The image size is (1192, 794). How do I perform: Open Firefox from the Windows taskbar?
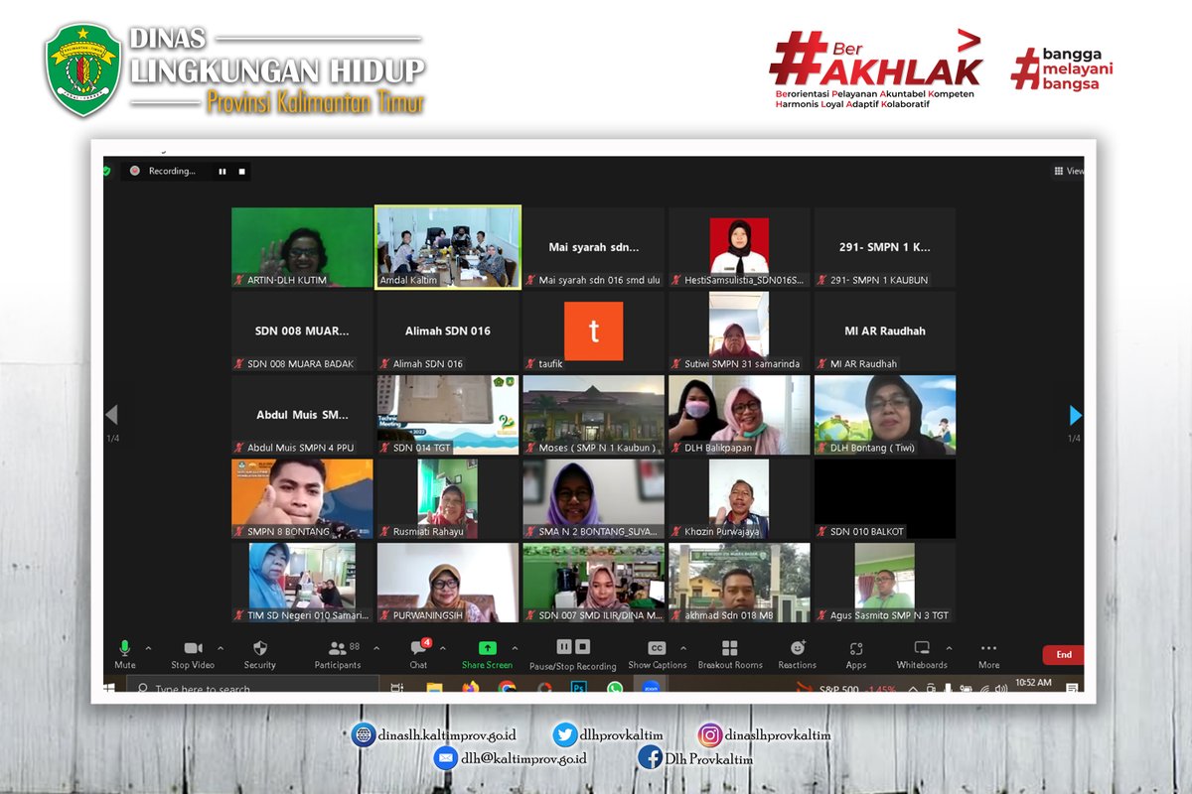tap(470, 687)
